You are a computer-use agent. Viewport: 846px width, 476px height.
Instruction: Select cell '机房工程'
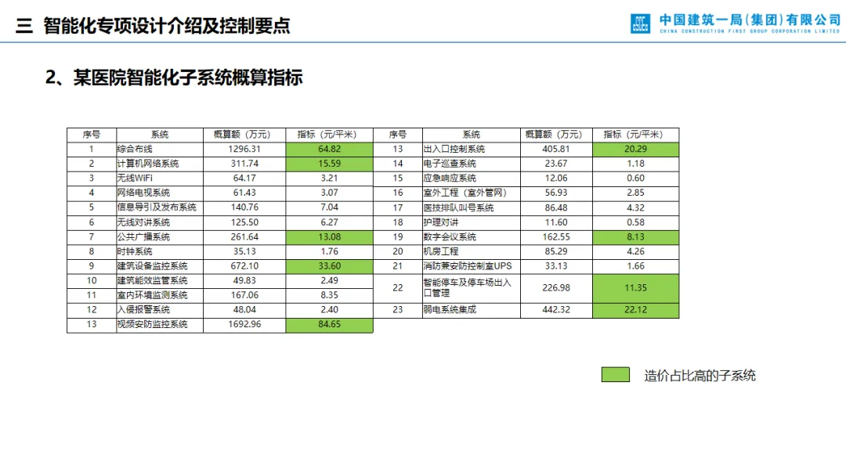[x=472, y=252]
